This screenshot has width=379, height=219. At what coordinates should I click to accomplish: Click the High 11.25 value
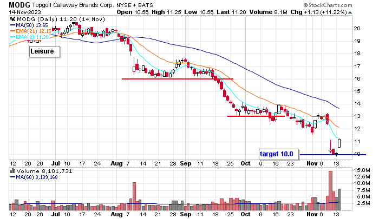pyautogui.click(x=166, y=12)
